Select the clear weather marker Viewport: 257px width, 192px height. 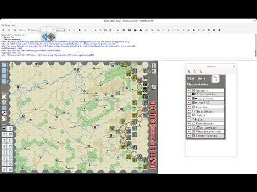[x=4, y=97]
